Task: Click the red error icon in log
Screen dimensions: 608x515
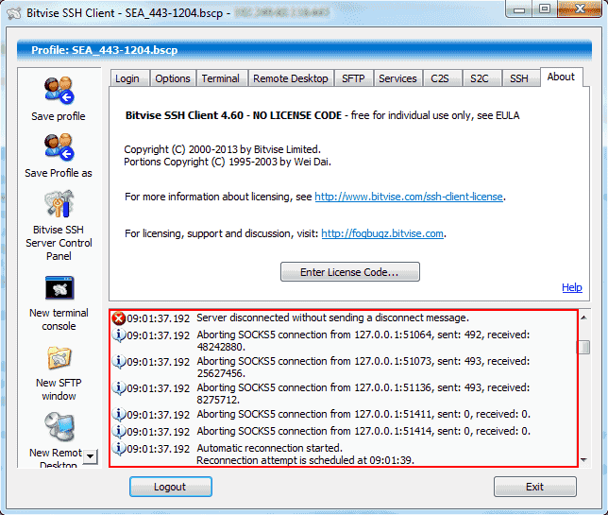Action: [119, 318]
